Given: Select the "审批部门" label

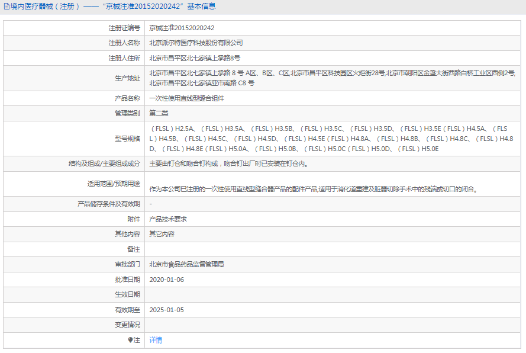Looking at the screenshot, I should 127,264.
